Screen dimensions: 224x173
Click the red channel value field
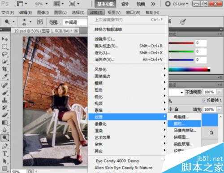pyautogui.click(x=201, y=43)
